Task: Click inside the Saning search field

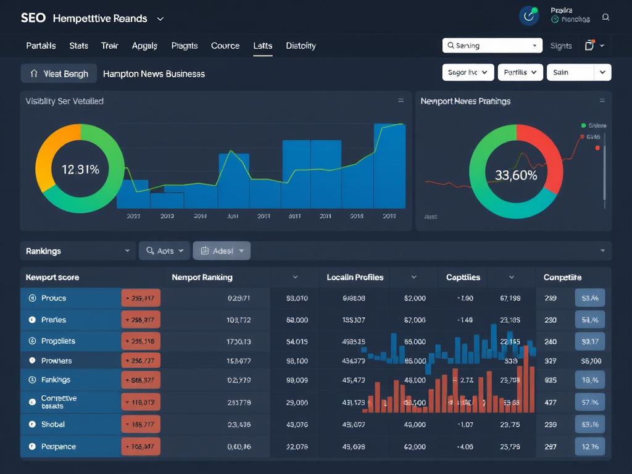Action: (488, 45)
